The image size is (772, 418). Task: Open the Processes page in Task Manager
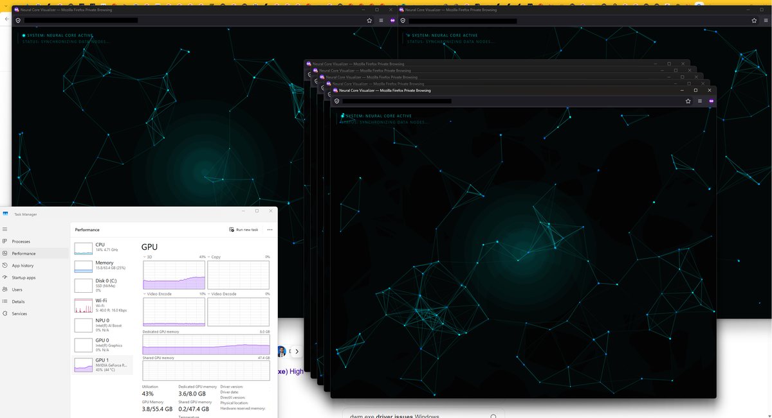(34, 241)
